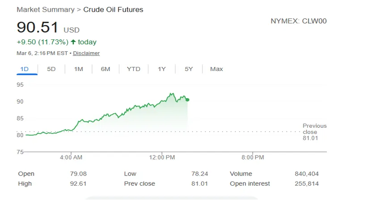This screenshot has width=371, height=200.
Task: Click the green up arrow icon
Action: 73,42
